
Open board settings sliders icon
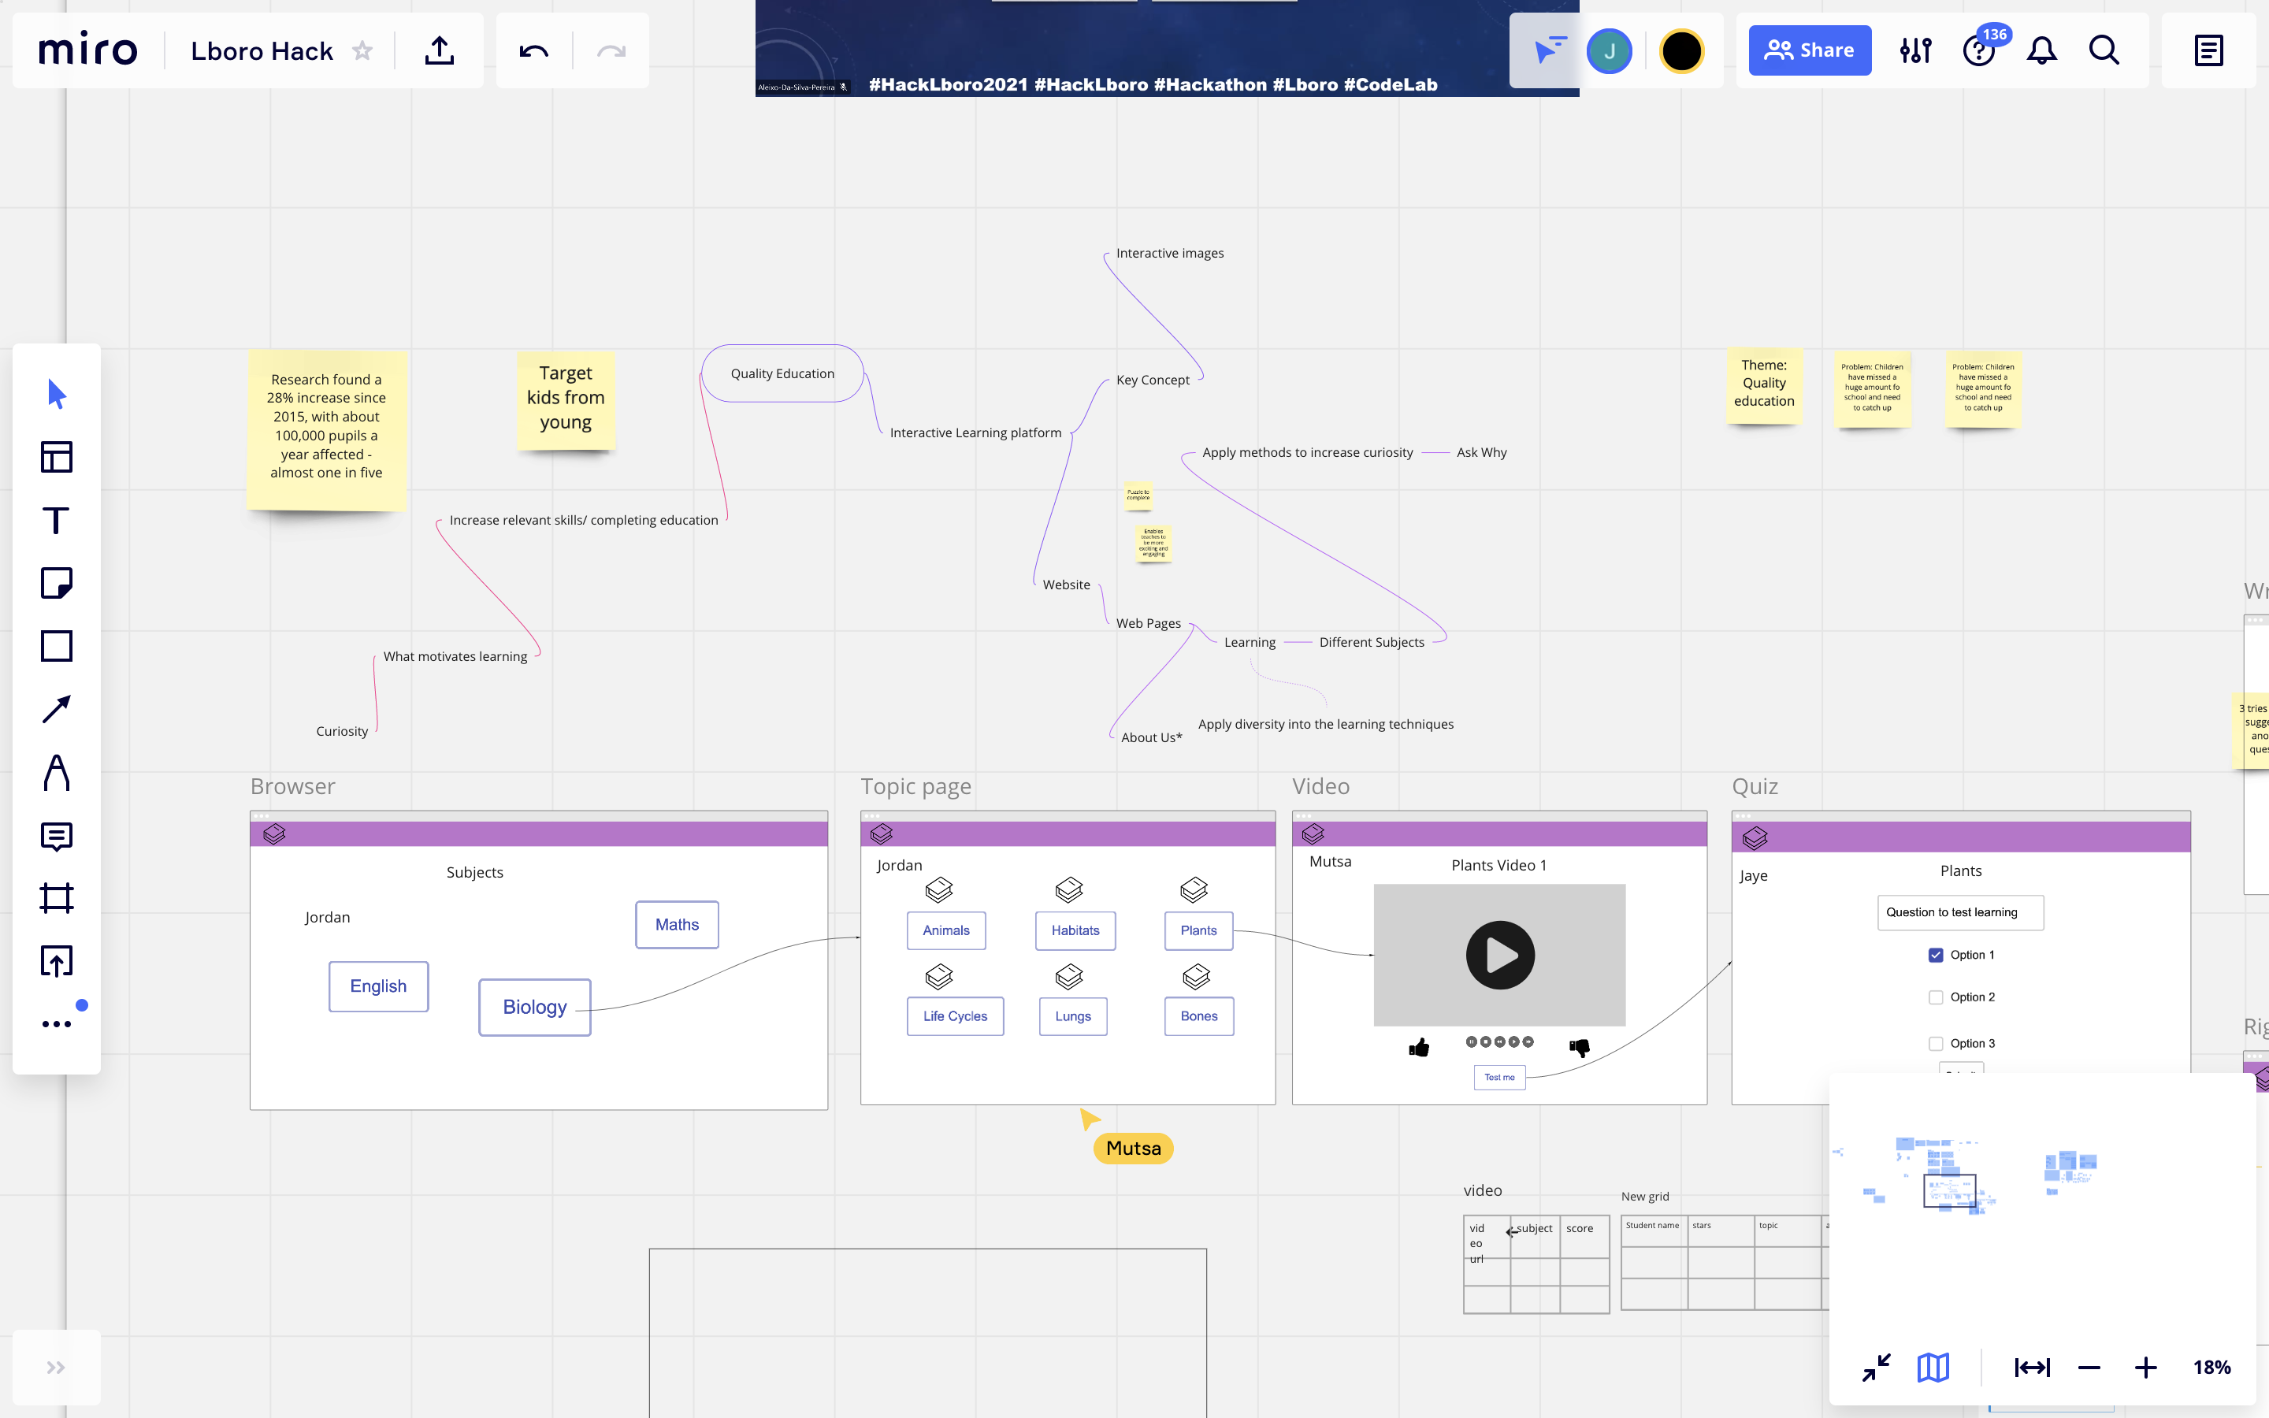click(x=1915, y=50)
